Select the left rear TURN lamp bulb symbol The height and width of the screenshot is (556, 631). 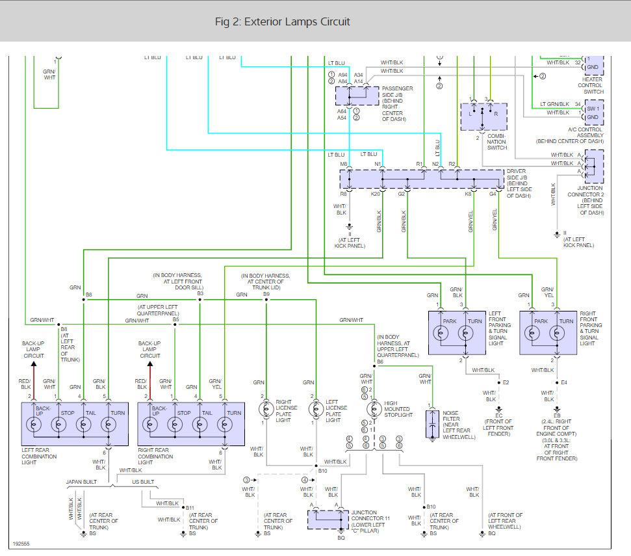109,425
